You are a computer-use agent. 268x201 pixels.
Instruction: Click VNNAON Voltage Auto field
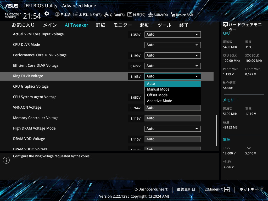pyautogui.click(x=173, y=108)
